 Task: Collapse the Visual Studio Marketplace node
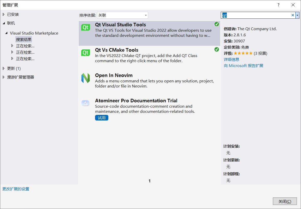coord(6,33)
